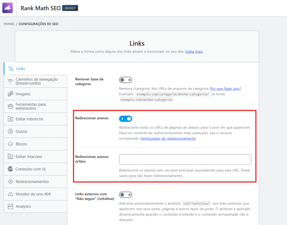
Task: Go to PAINEL in the breadcrumb
Action: [x=9, y=24]
